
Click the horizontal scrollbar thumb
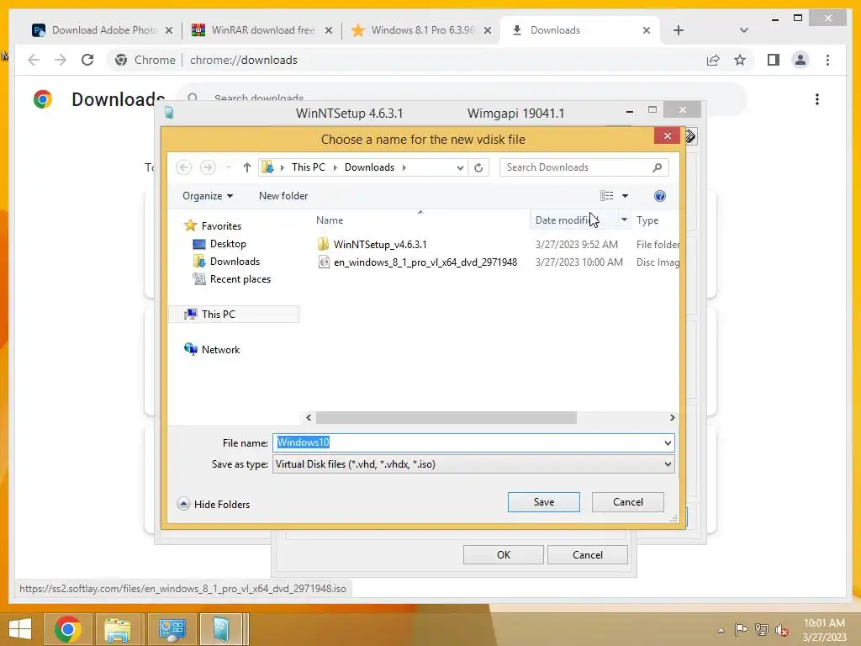point(446,417)
